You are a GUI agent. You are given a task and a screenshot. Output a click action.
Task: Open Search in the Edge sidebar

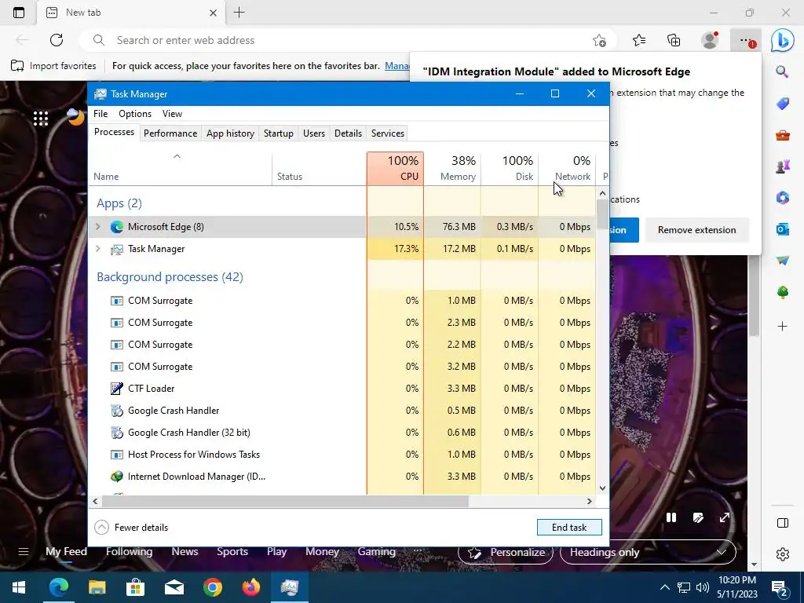[782, 71]
